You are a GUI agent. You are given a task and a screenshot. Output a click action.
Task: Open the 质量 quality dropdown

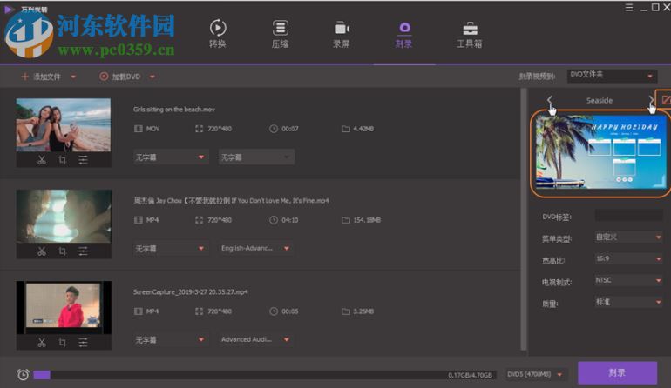(x=628, y=302)
